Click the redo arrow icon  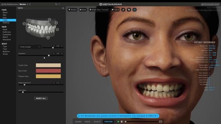pyautogui.click(x=59, y=4)
